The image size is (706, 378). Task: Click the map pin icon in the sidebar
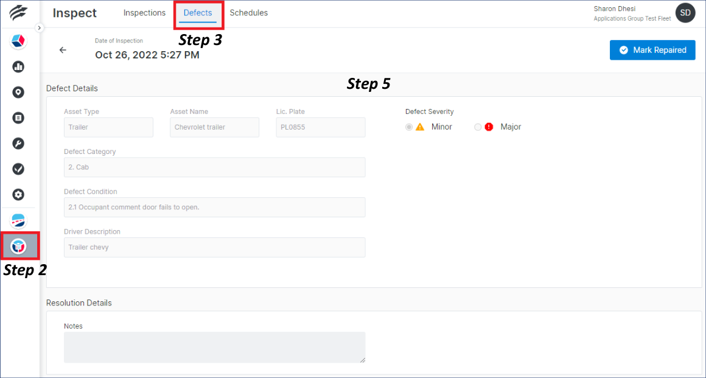[18, 92]
